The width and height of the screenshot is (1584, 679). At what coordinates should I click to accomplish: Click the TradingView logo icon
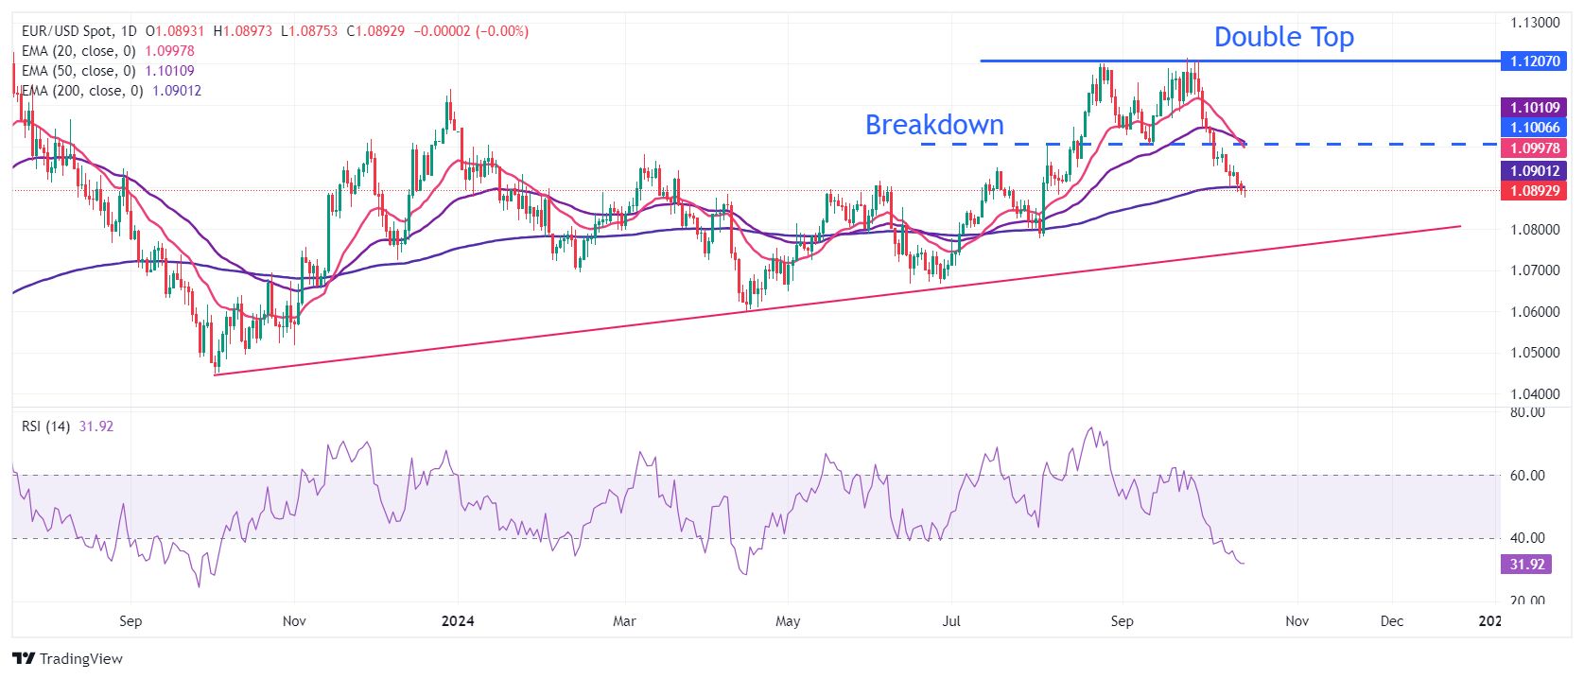point(24,658)
